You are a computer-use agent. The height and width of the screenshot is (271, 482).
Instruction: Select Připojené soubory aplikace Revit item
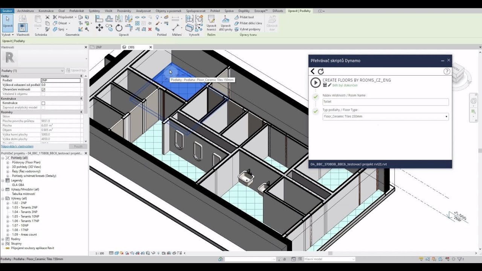pos(32,248)
